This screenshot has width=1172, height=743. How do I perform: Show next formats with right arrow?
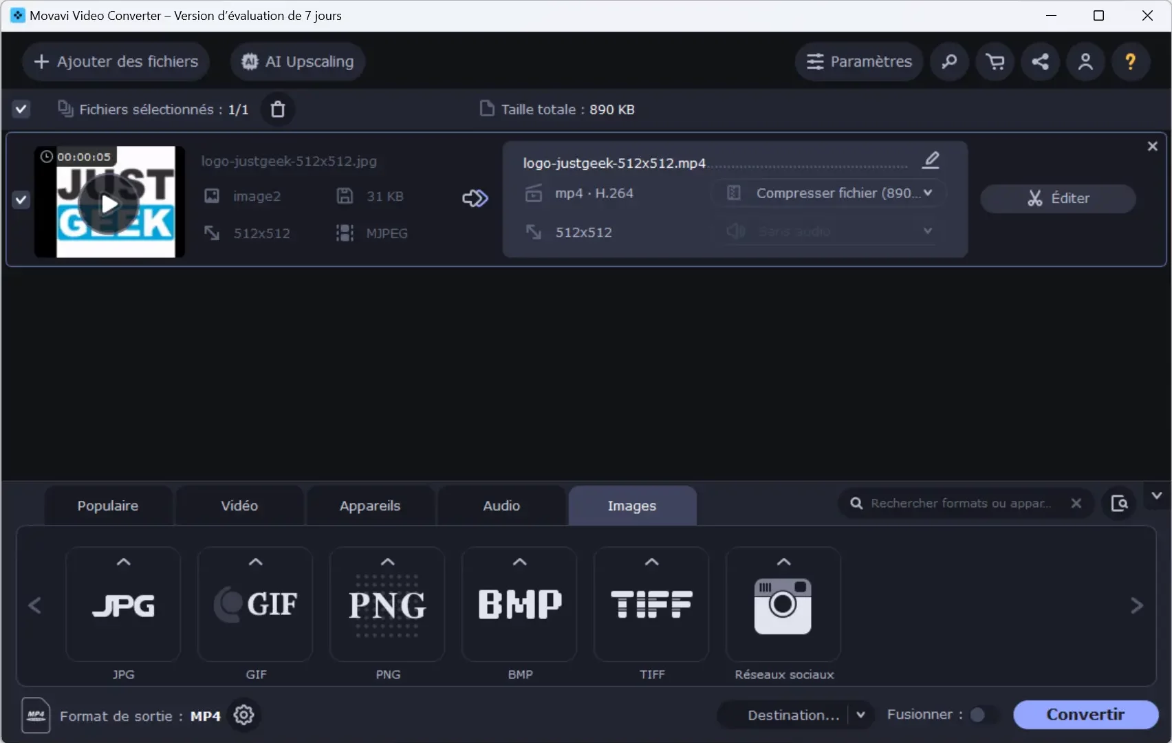tap(1137, 605)
